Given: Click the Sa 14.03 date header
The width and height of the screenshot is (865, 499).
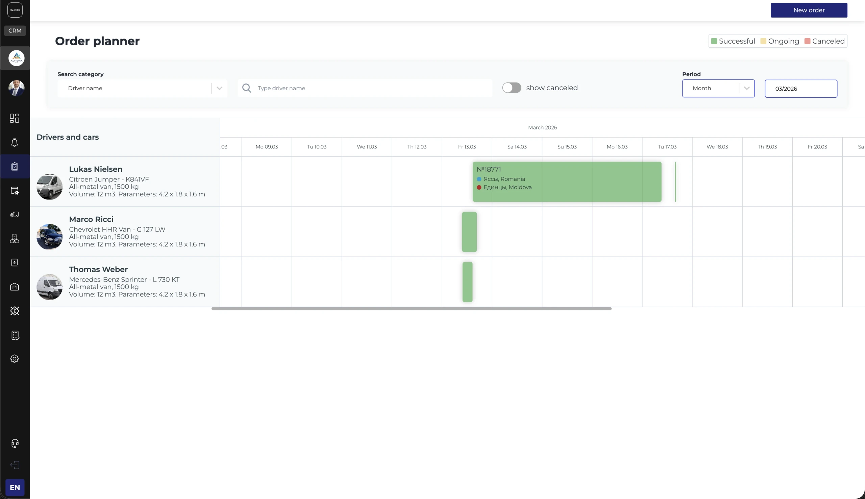Looking at the screenshot, I should [x=517, y=147].
